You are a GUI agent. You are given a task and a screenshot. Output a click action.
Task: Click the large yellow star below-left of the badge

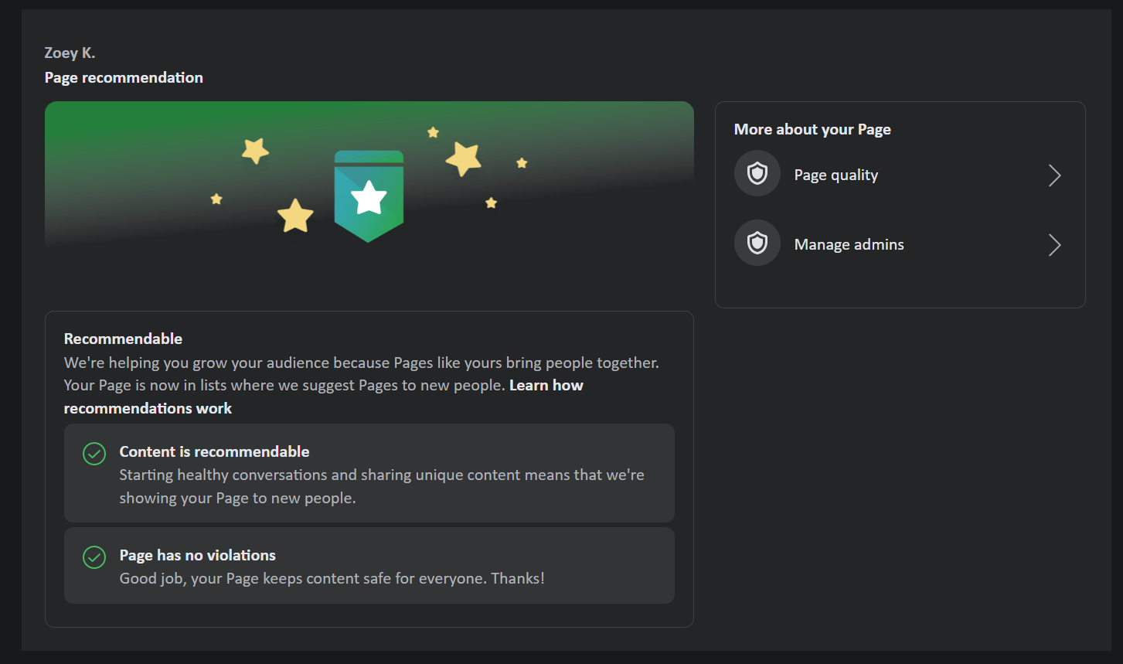tap(295, 216)
